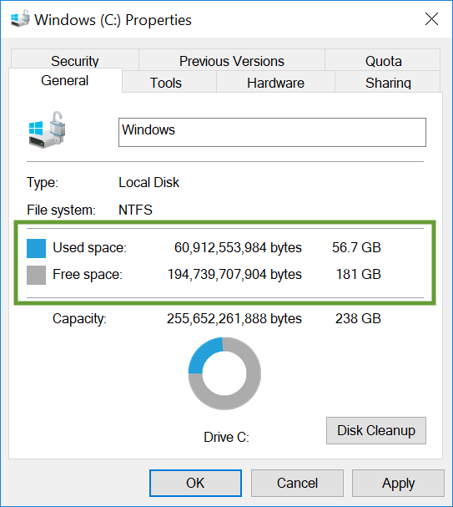
Task: Select the Quota tab
Action: pyautogui.click(x=383, y=60)
